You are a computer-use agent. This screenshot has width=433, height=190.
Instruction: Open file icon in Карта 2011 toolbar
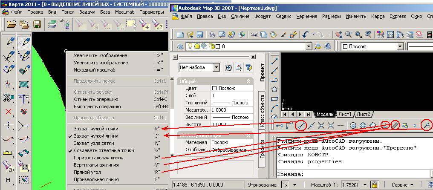click(x=11, y=24)
